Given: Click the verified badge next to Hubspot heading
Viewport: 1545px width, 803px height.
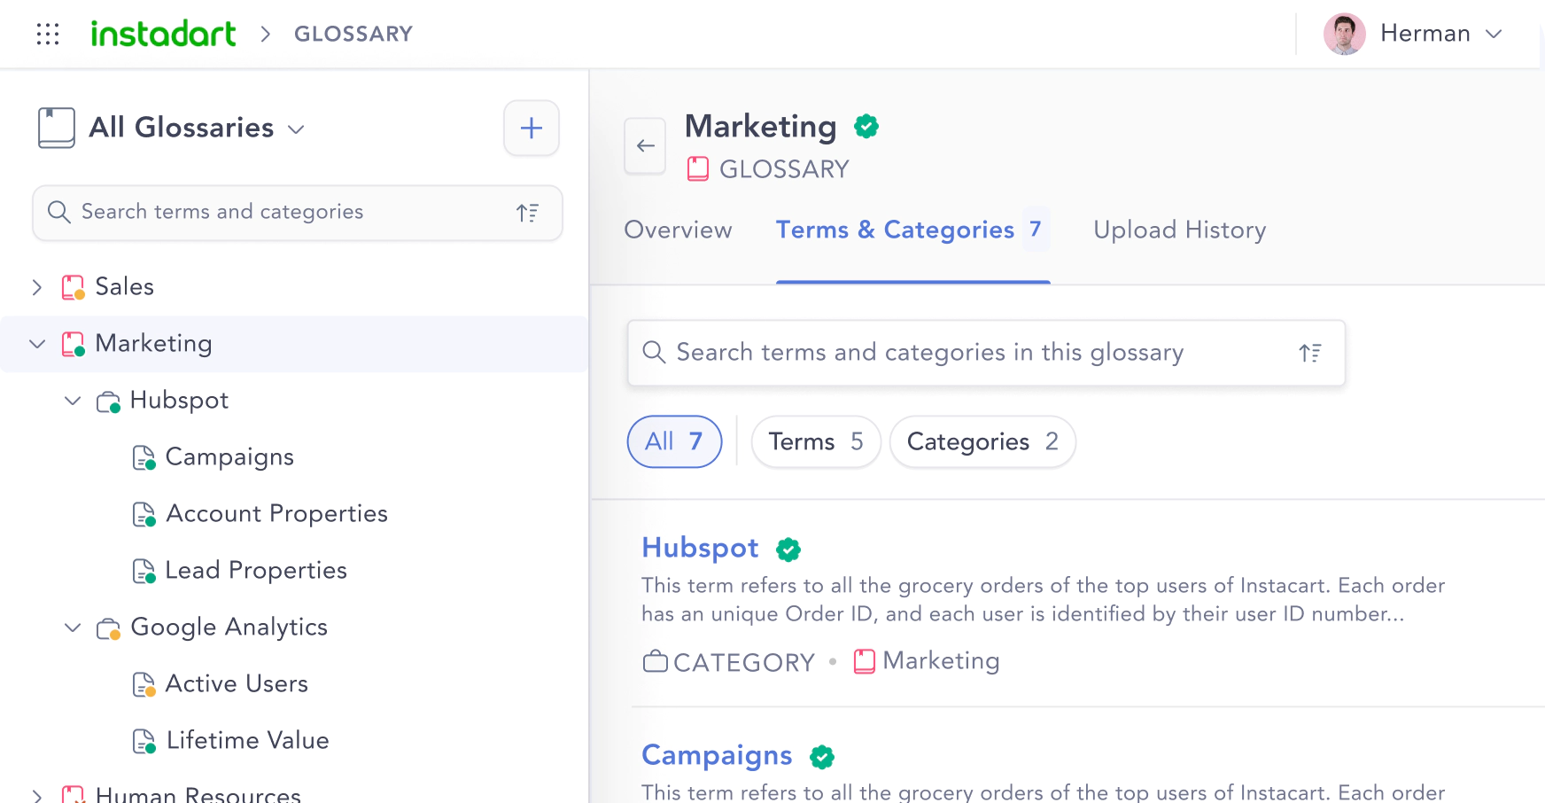Looking at the screenshot, I should (788, 550).
